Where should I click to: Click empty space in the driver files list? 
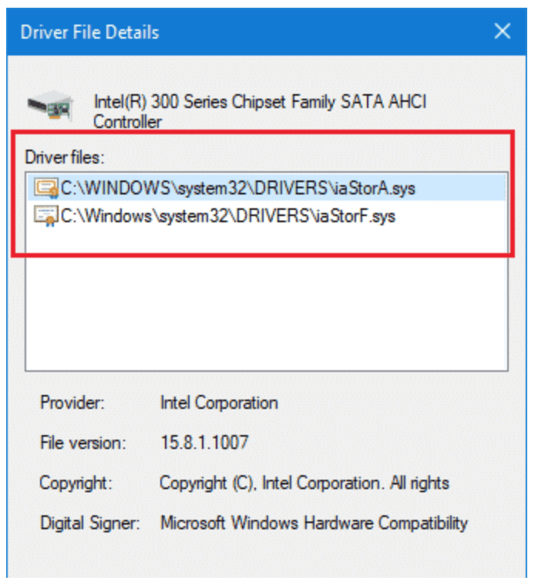click(266, 309)
